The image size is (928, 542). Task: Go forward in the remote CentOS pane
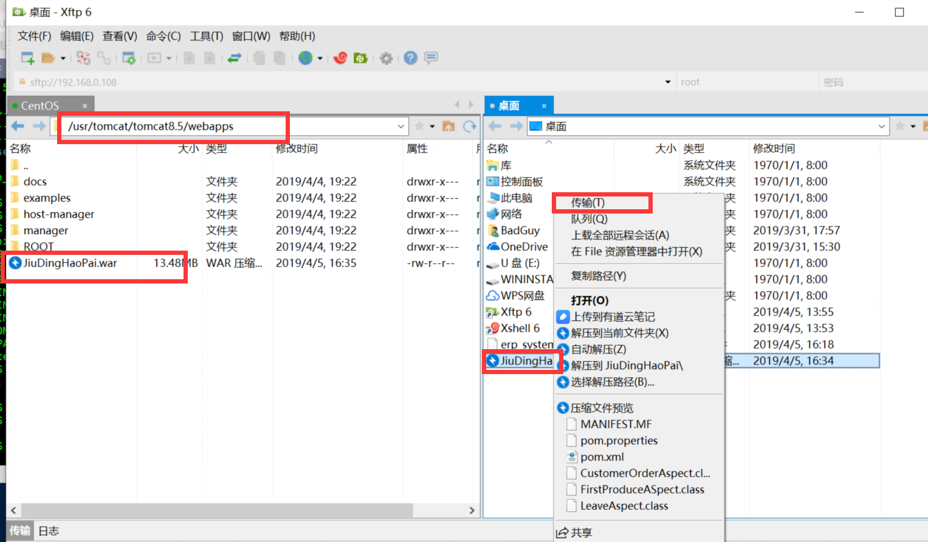point(39,126)
